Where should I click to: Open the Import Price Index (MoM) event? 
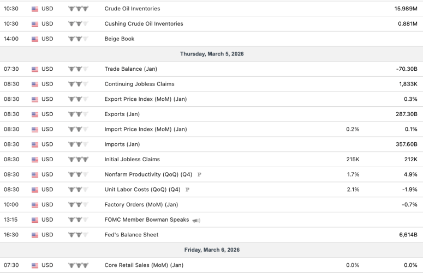pos(145,130)
